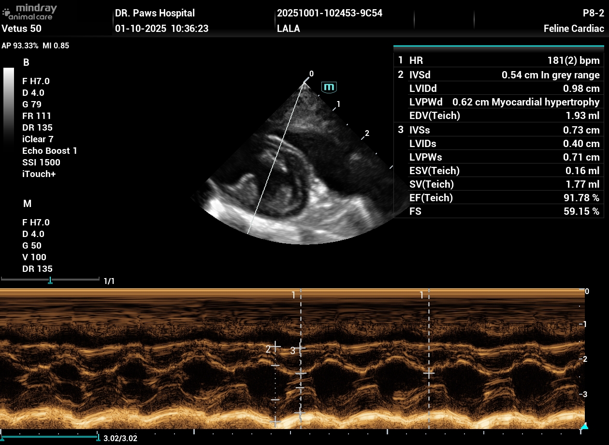The width and height of the screenshot is (609, 445).
Task: Select the FS result row
Action: (x=498, y=211)
